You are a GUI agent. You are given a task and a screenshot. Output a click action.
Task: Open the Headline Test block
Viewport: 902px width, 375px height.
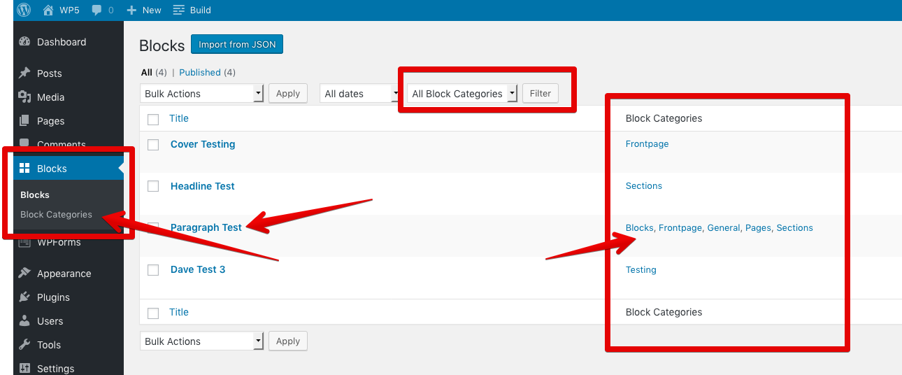tap(203, 187)
